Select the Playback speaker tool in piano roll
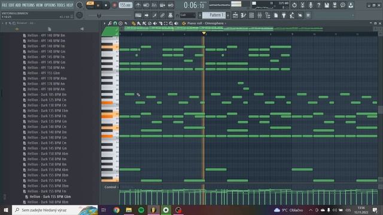This screenshot has height=215, width=383. click(176, 23)
